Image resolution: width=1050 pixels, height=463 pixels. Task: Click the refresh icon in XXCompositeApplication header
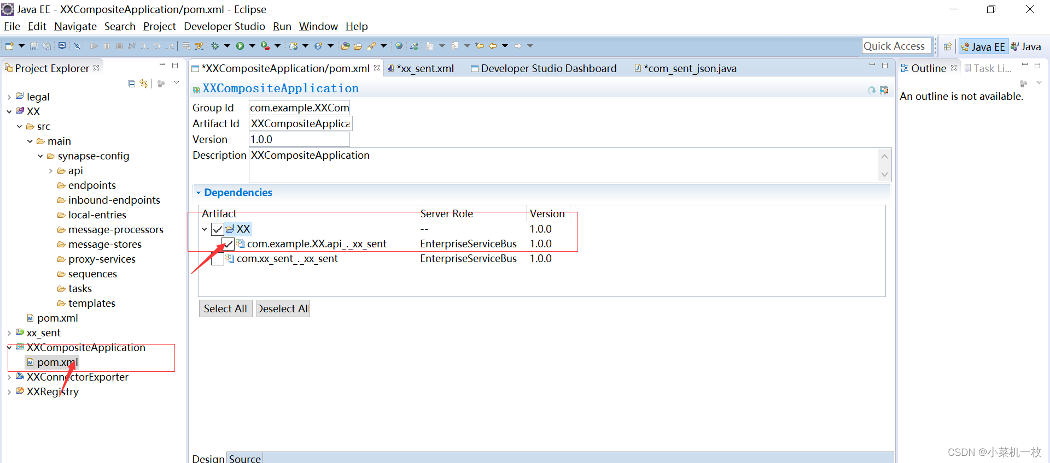click(872, 90)
